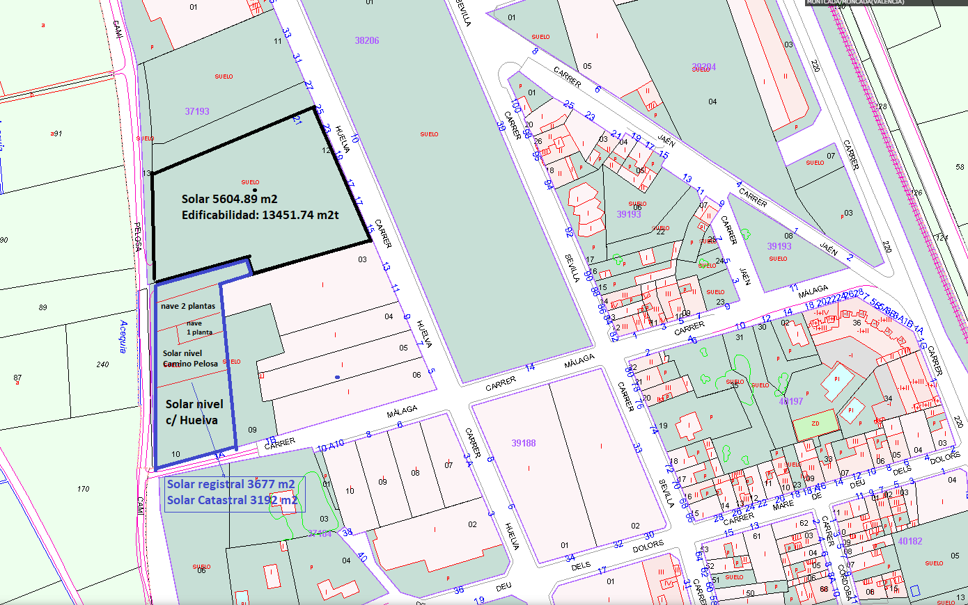
Task: Click the blue 'Acequia' label
Action: pos(123,337)
